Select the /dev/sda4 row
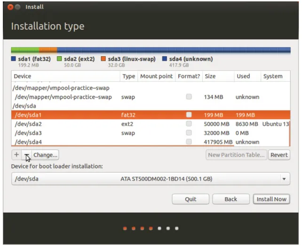Viewport: 302px width, 245px height. point(151,142)
